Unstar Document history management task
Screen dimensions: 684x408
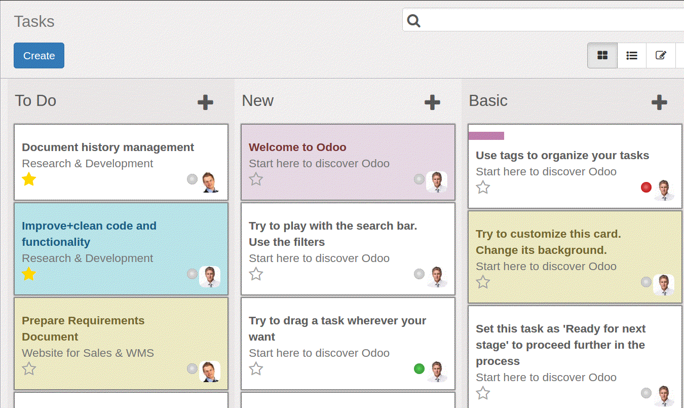[29, 179]
